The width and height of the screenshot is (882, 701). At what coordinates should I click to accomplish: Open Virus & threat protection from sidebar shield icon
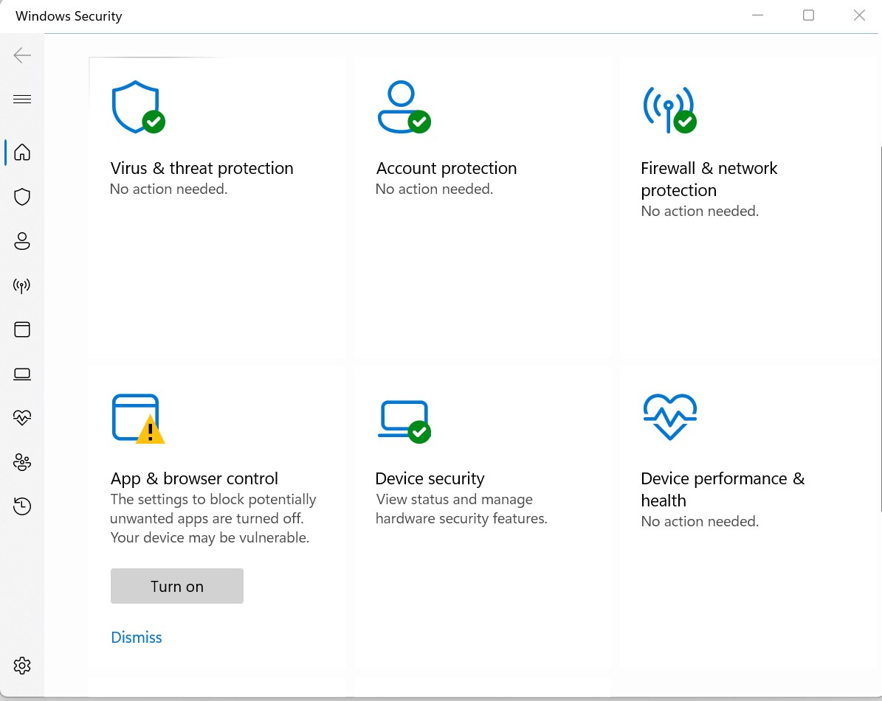(22, 197)
